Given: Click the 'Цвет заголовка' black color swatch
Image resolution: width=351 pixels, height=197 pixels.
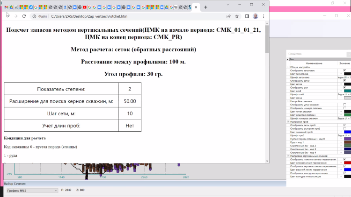Looking at the screenshot, I should pos(347,74).
